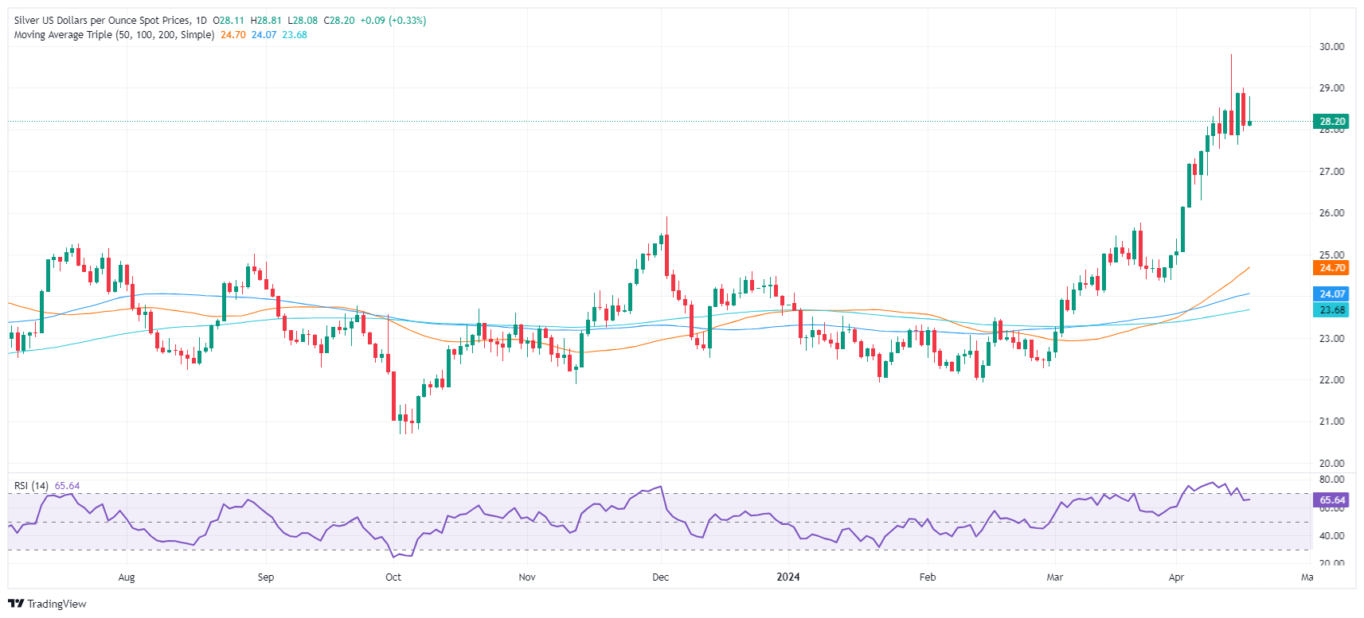Click the Dec label on the time axis
The height and width of the screenshot is (618, 1364).
tap(660, 577)
